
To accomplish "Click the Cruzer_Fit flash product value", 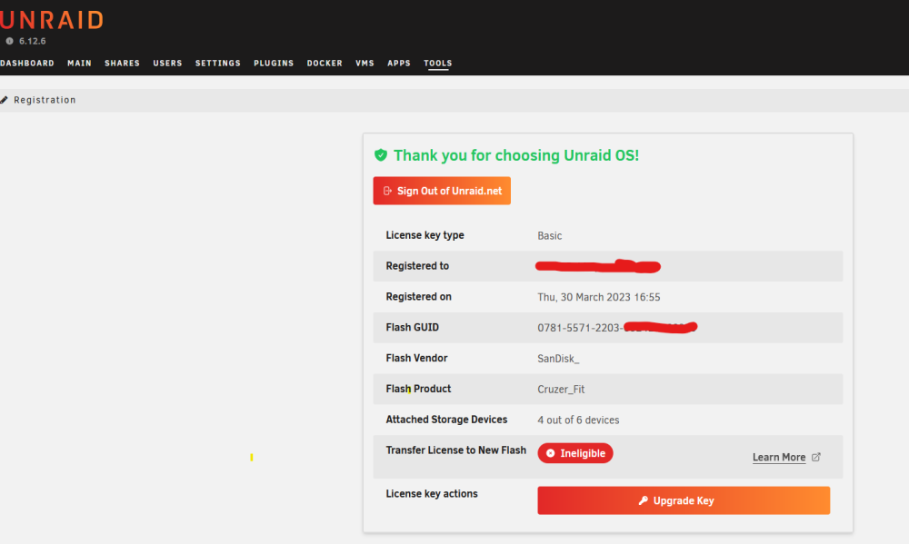I will point(561,390).
